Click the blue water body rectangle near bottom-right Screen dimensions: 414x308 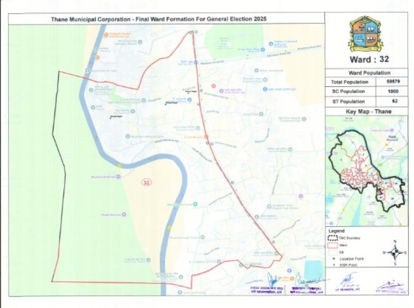(x=313, y=269)
